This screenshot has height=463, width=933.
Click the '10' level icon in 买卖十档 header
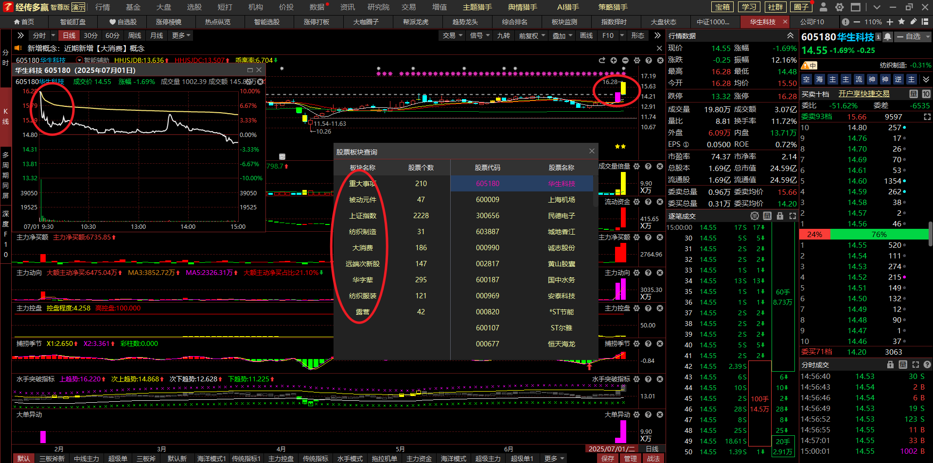[926, 94]
